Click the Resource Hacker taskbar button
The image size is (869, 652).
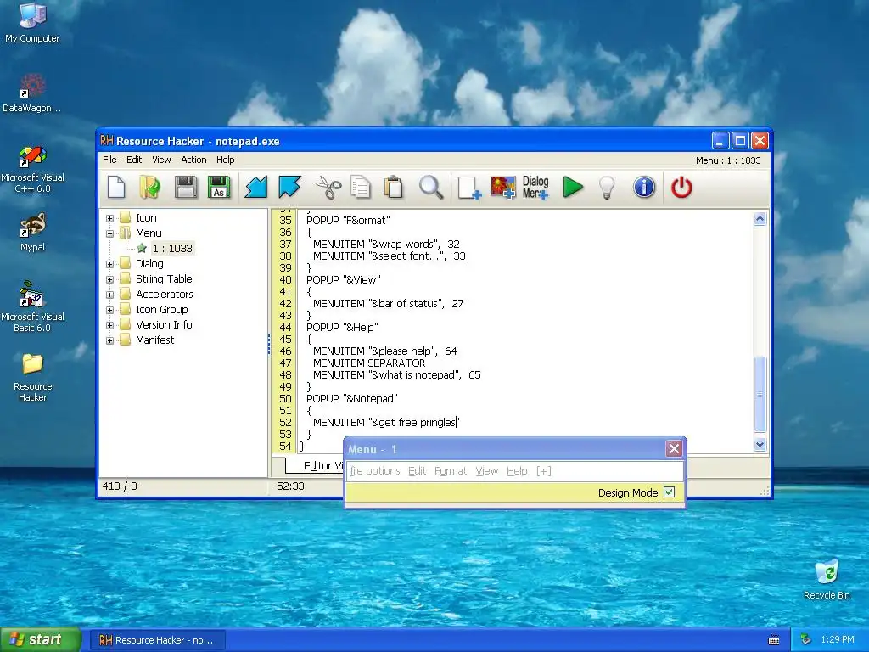pyautogui.click(x=157, y=640)
